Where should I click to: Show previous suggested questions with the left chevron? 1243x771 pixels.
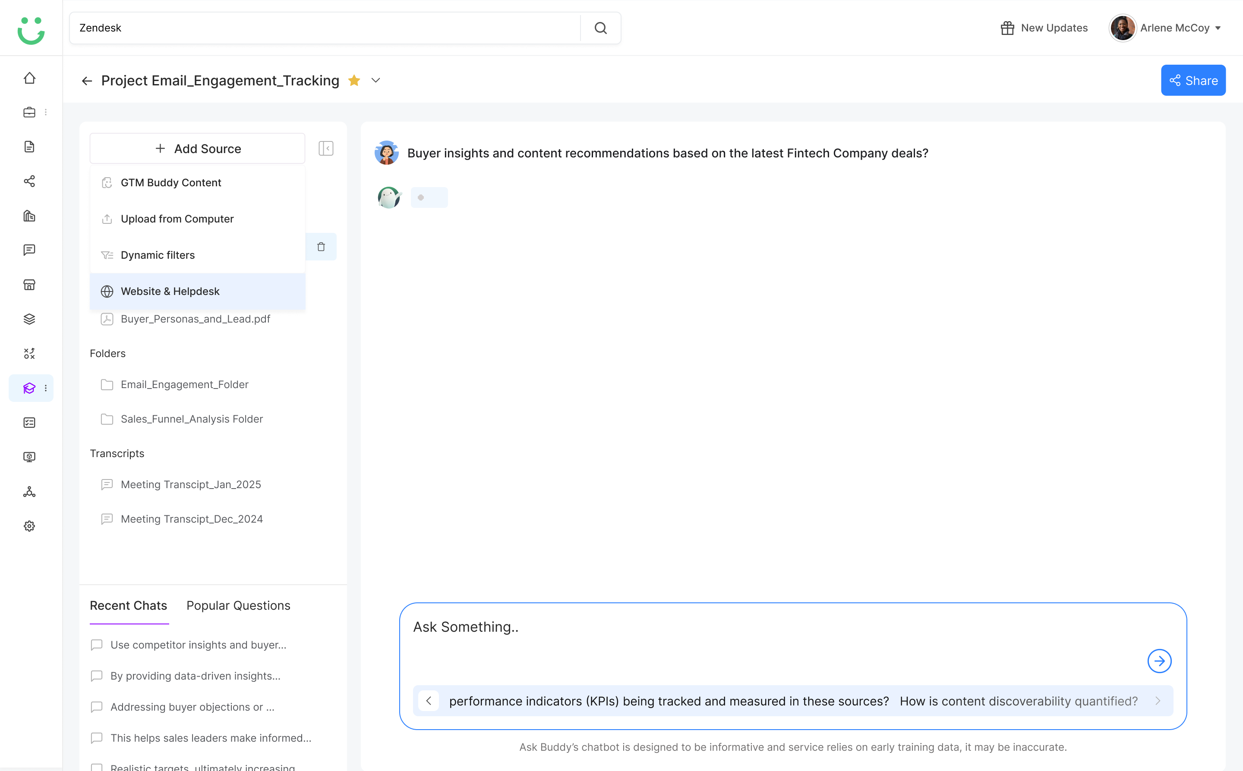tap(429, 701)
